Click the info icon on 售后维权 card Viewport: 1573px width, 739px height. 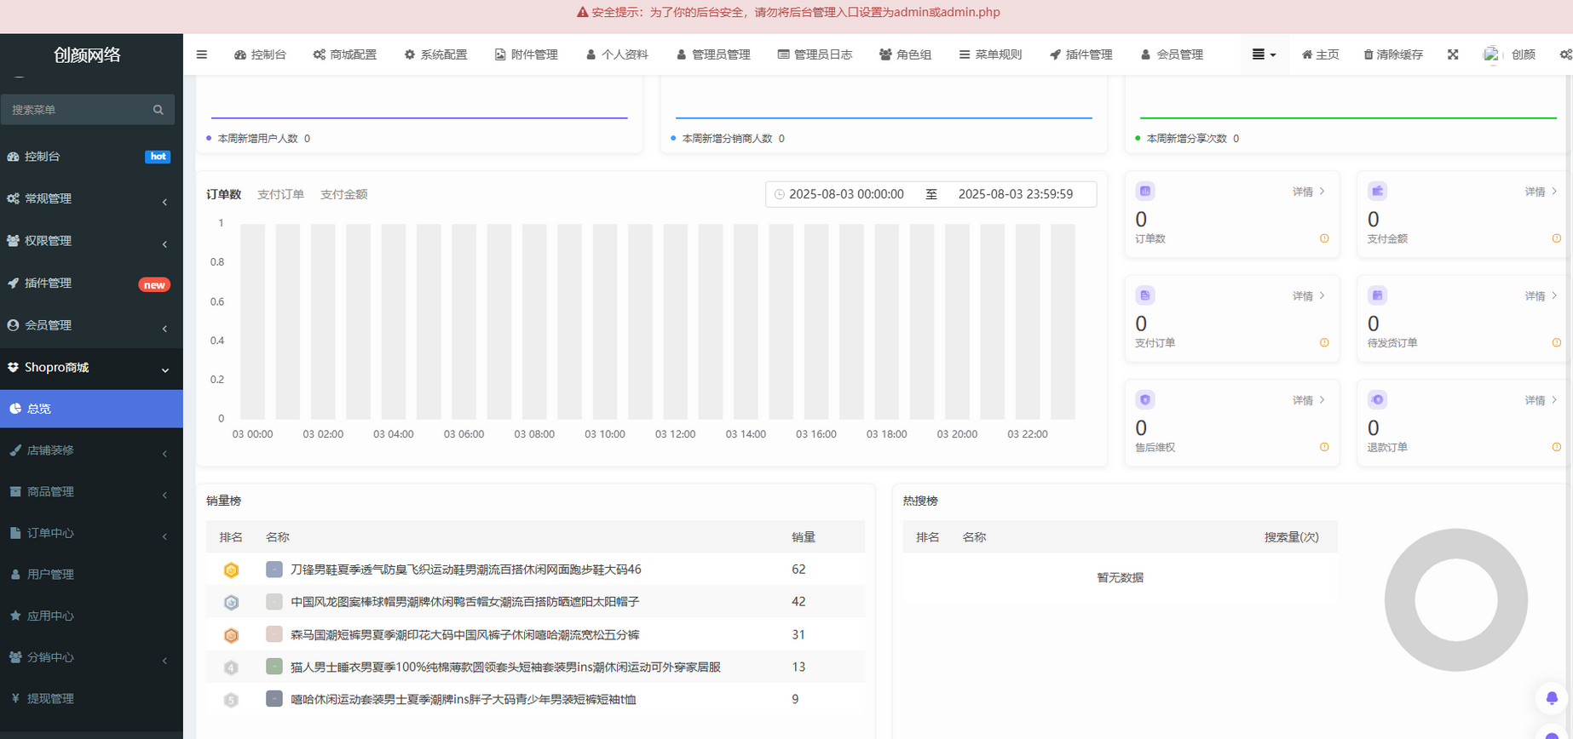click(1324, 447)
